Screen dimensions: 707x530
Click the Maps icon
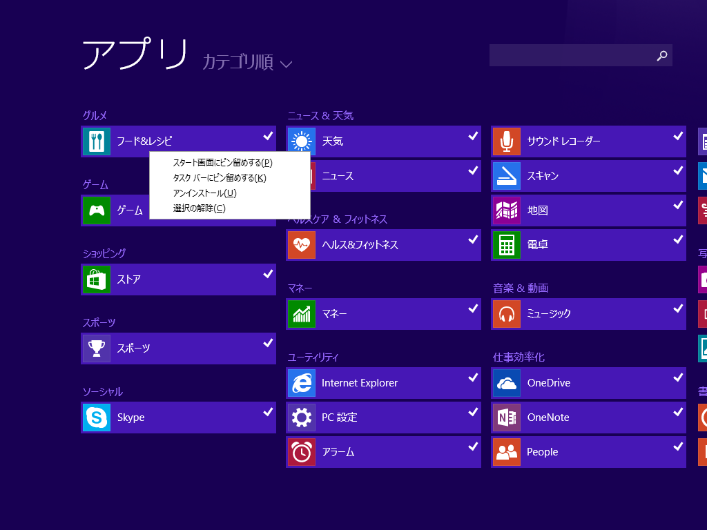507,210
